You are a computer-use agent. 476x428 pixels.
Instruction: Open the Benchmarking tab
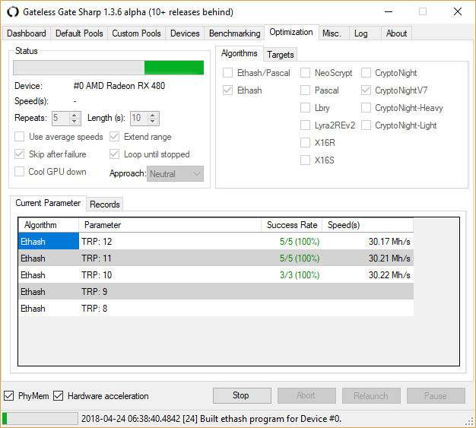point(235,33)
